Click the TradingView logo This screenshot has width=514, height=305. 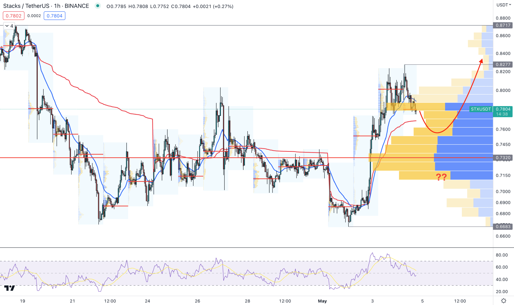coord(10,288)
